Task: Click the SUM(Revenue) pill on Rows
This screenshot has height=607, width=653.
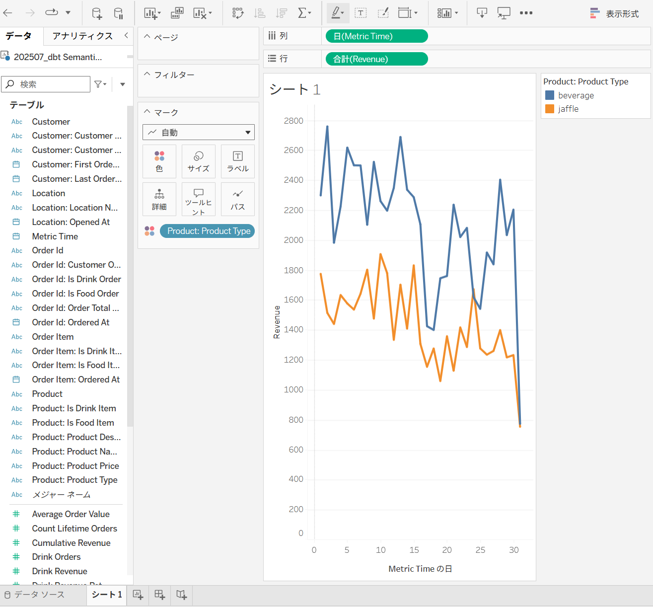Action: click(376, 59)
